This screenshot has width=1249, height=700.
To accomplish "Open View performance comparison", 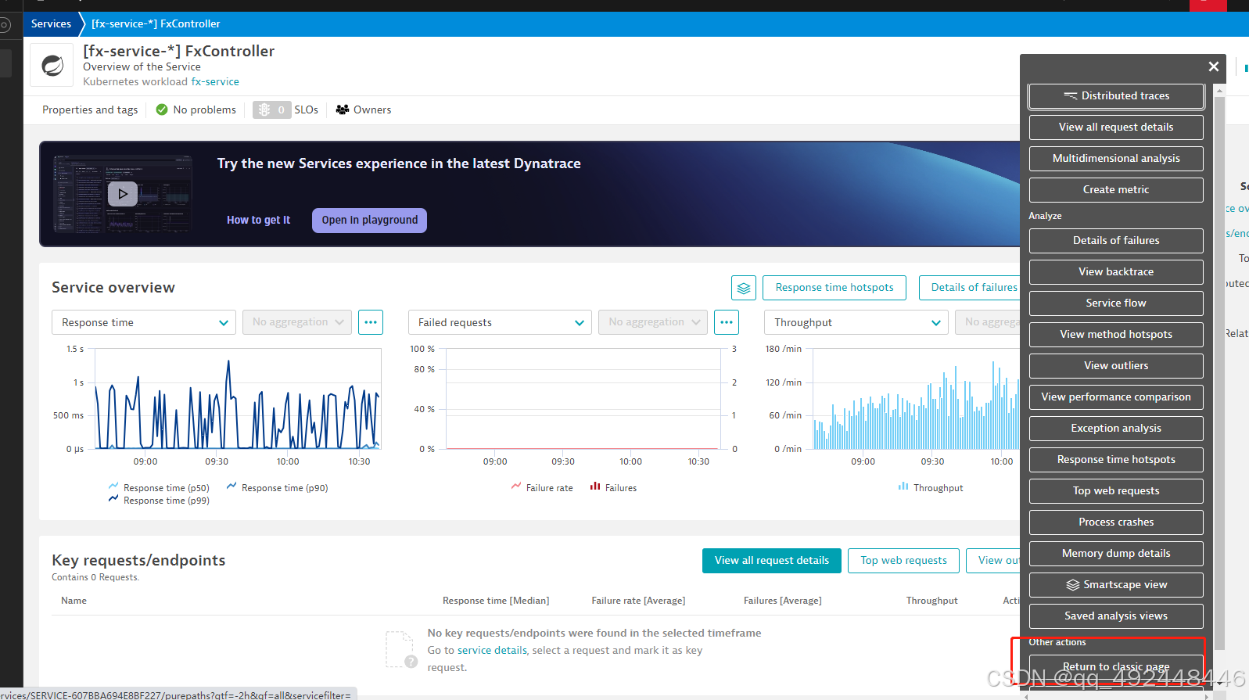I will [1116, 397].
